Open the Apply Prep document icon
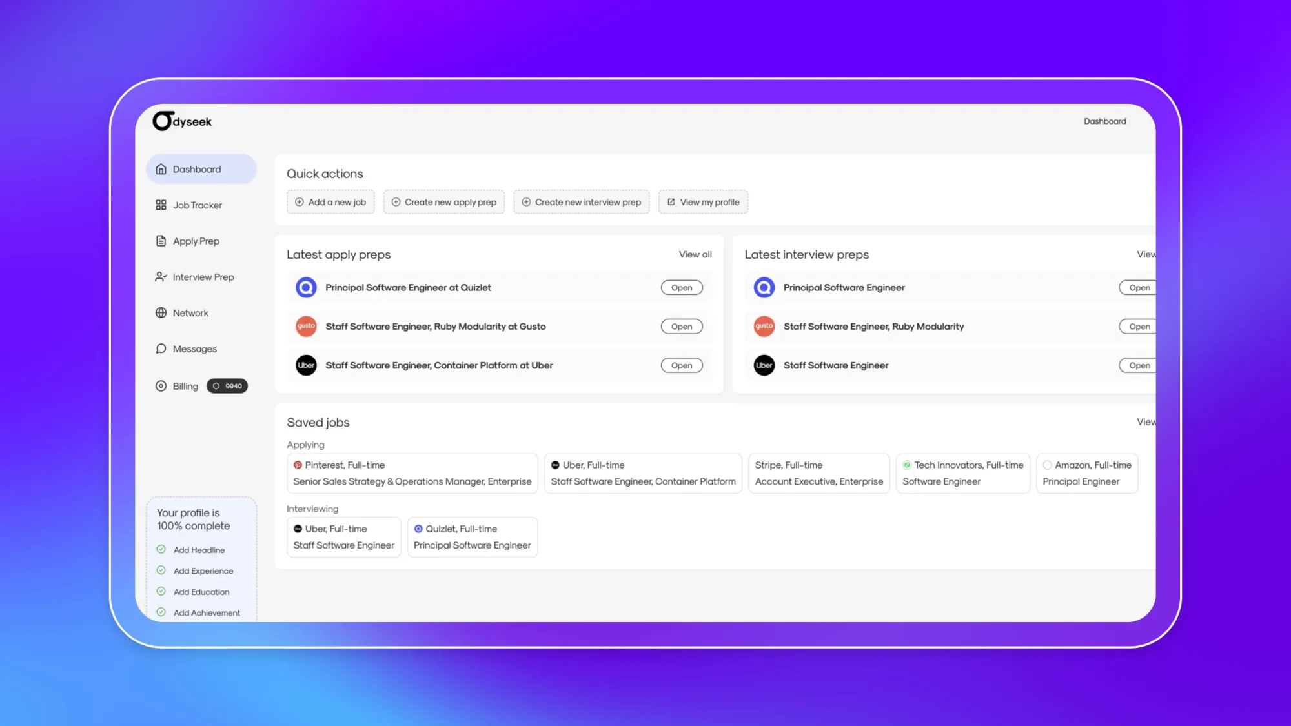This screenshot has width=1291, height=726. click(161, 241)
